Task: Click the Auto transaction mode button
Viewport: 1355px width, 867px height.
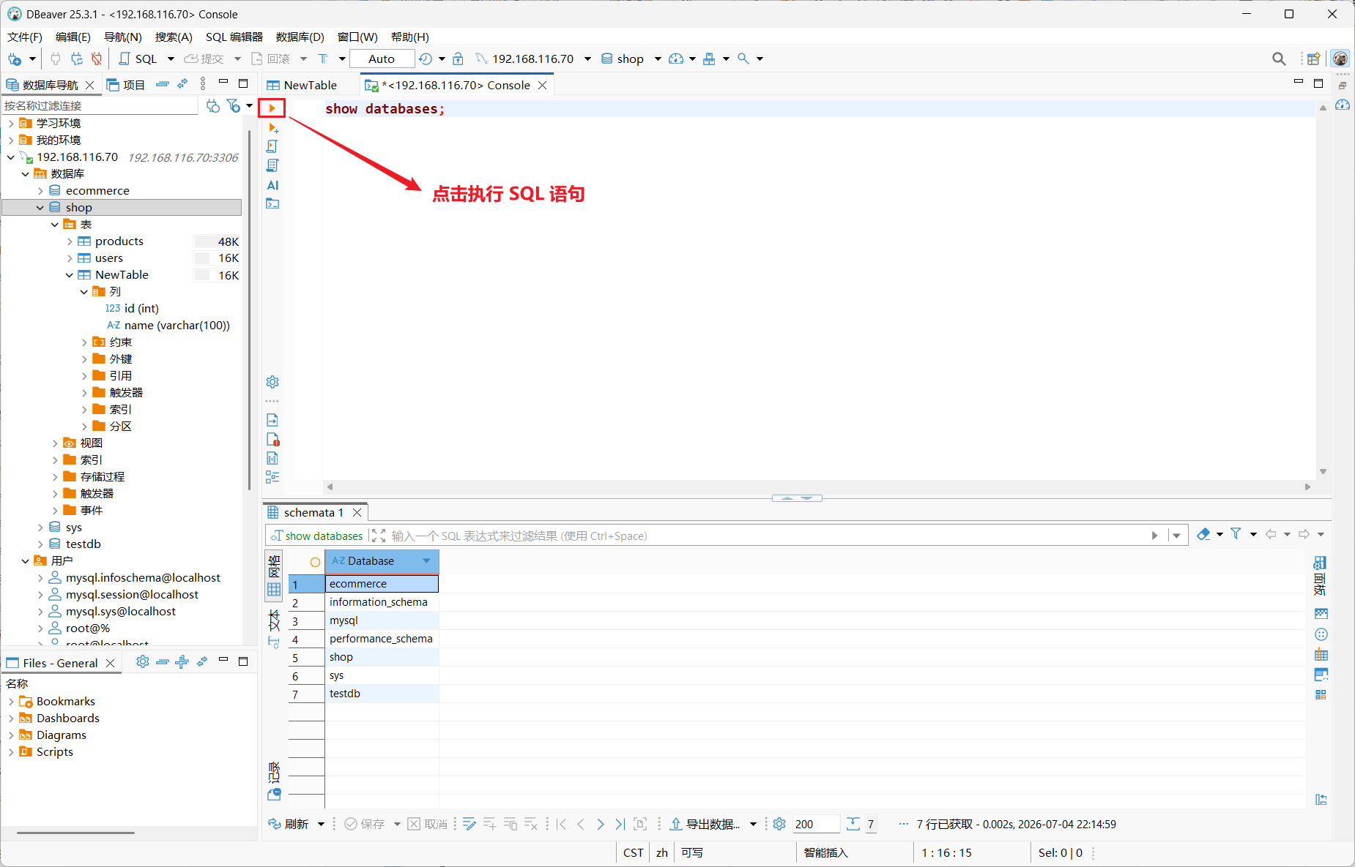Action: tap(382, 59)
